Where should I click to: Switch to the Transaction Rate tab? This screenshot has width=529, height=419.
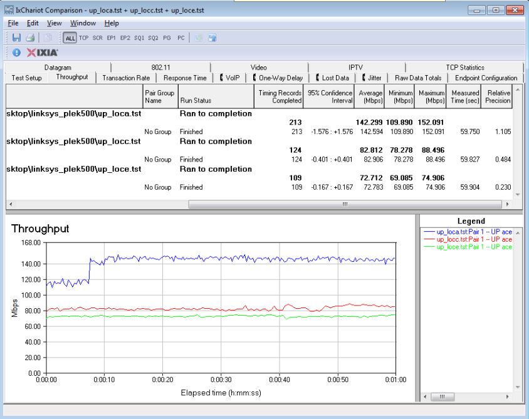coord(126,78)
